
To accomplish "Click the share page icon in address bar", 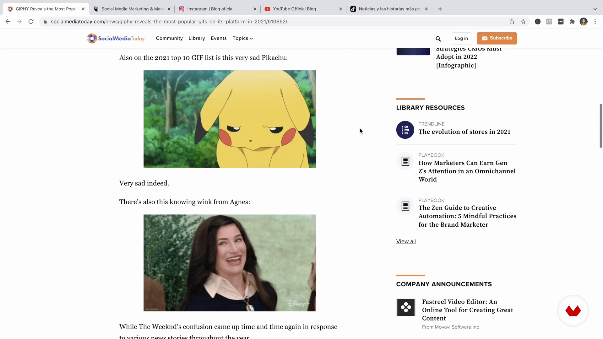I will pos(512,22).
